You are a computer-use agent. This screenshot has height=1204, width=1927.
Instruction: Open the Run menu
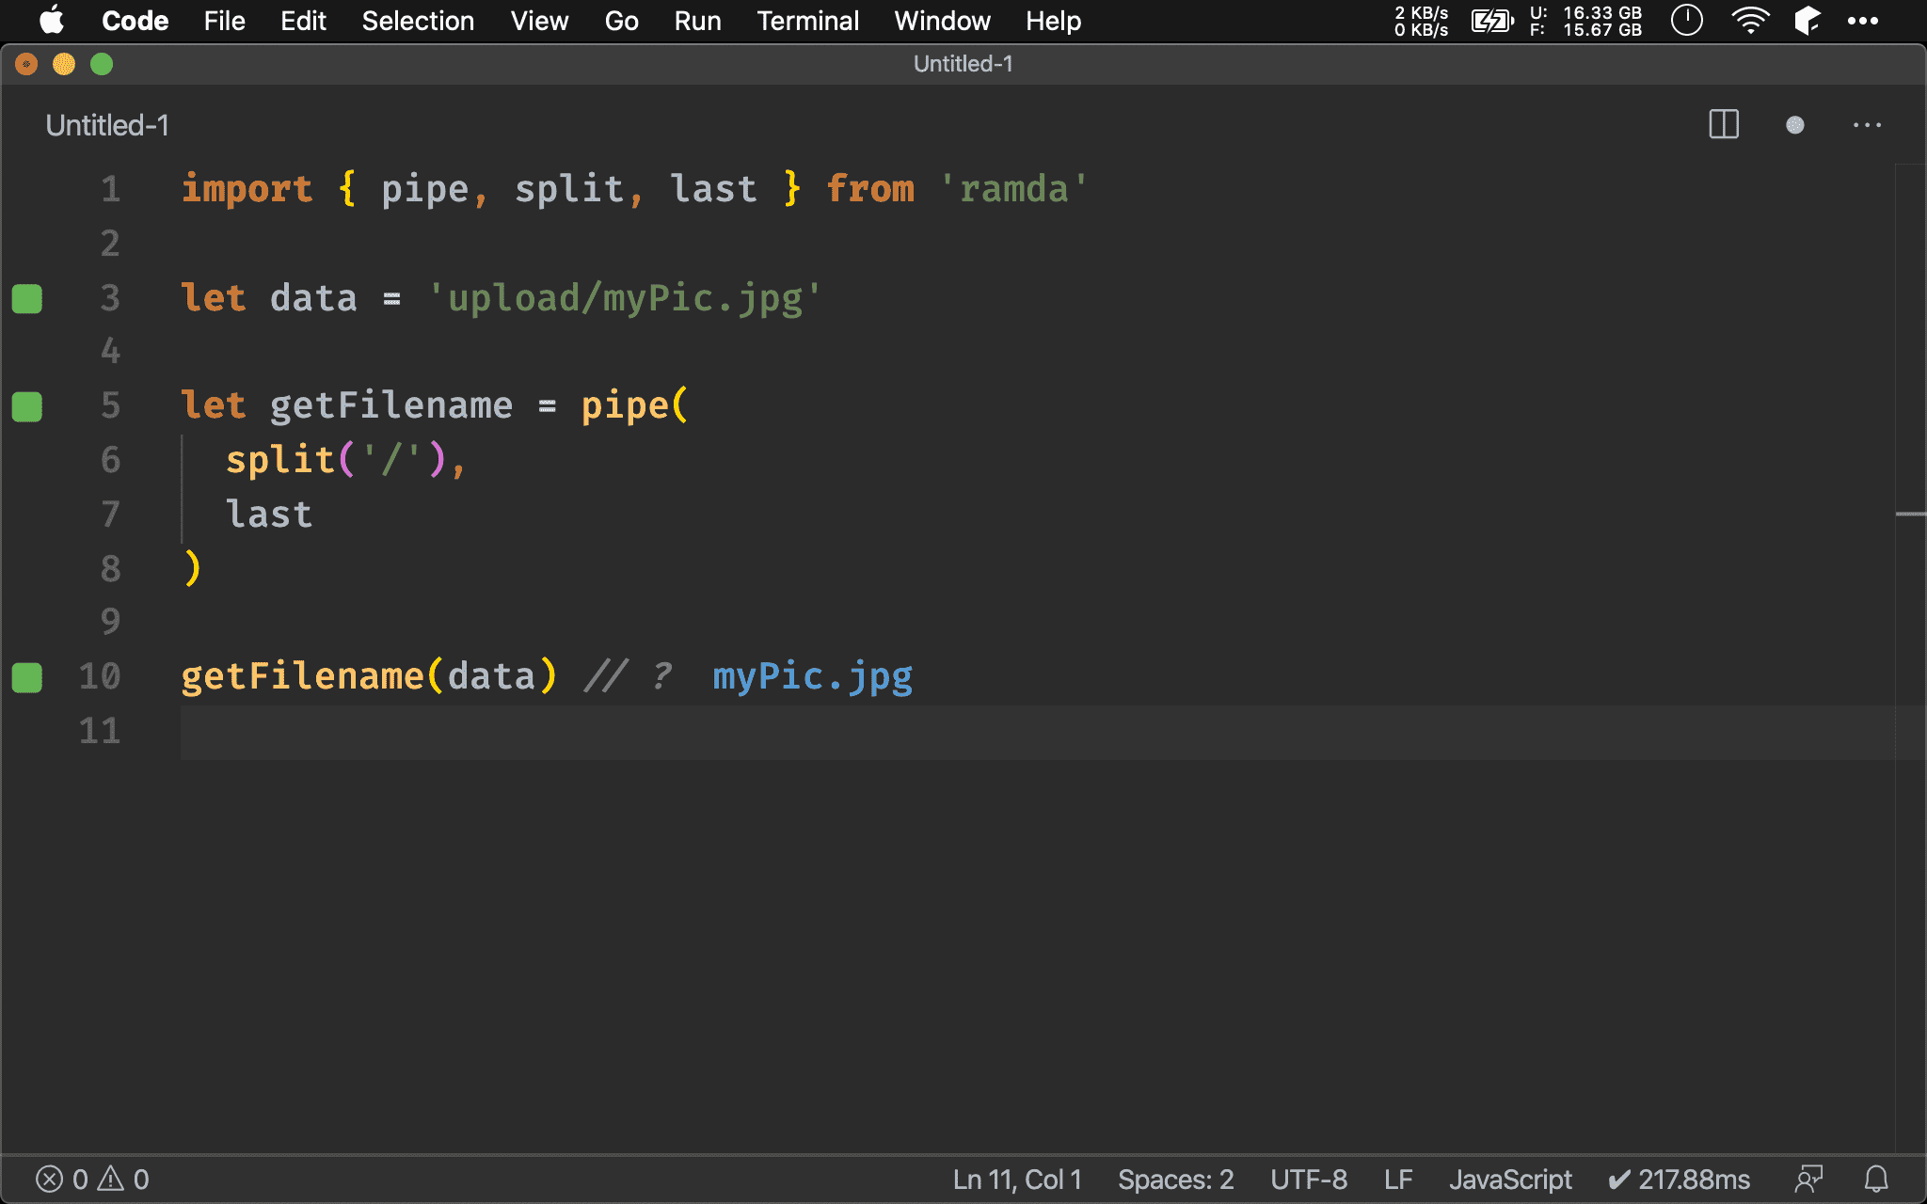click(x=697, y=21)
